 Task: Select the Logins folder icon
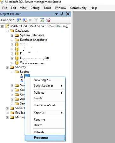click(x=17, y=72)
